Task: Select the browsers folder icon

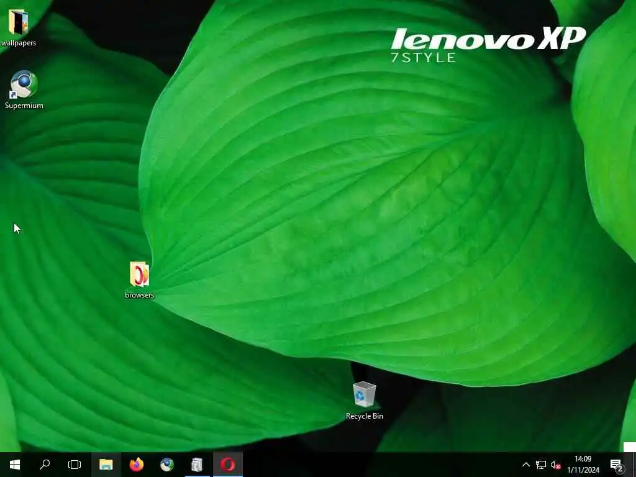Action: point(139,274)
